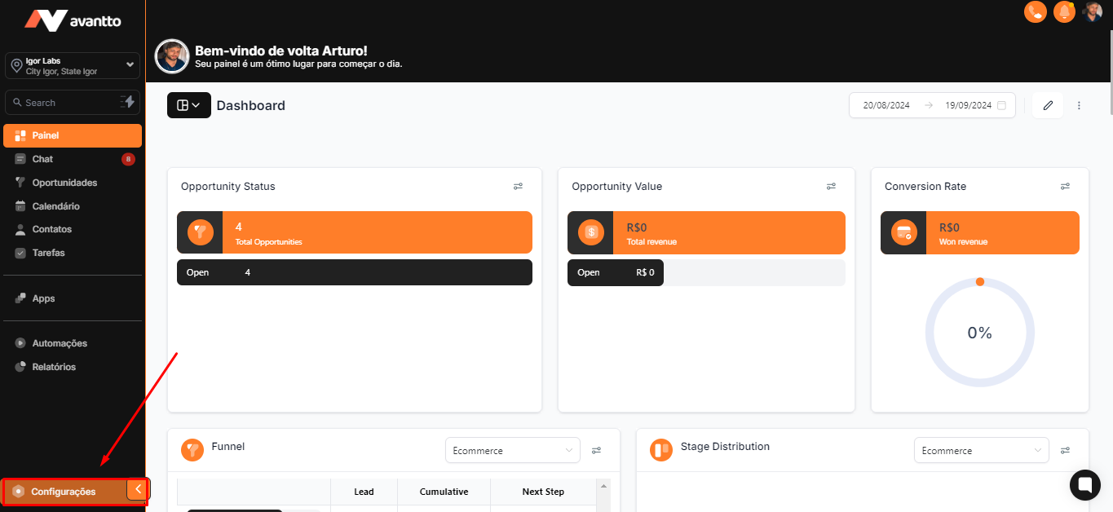This screenshot has width=1113, height=512.
Task: Open Stage Distribution Ecommerce dropdown
Action: [x=981, y=450]
